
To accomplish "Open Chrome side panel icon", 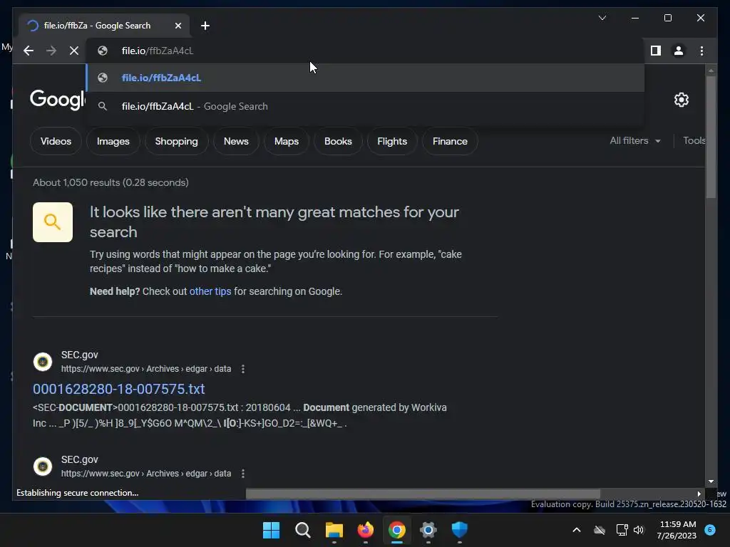I will pyautogui.click(x=656, y=51).
